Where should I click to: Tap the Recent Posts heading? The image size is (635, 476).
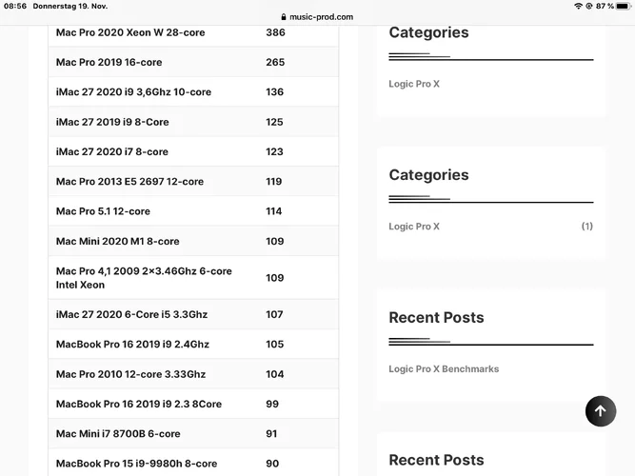click(436, 318)
